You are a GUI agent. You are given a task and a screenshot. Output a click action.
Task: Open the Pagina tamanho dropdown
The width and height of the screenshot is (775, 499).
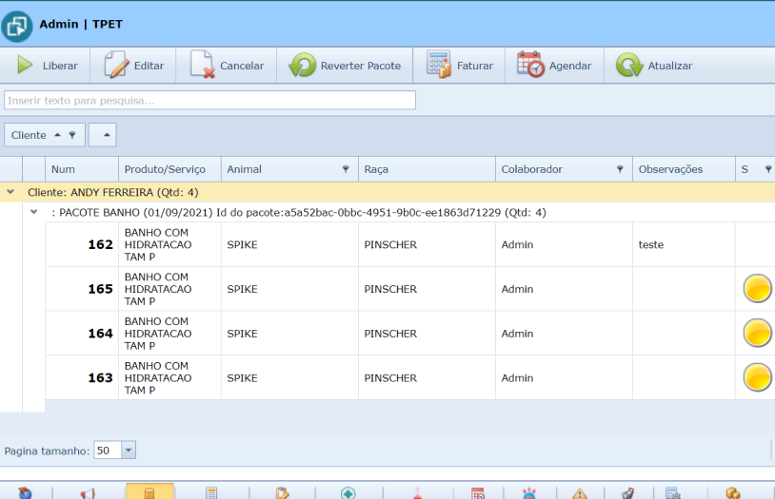(x=129, y=451)
